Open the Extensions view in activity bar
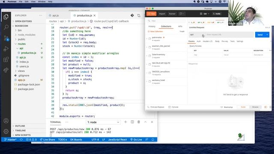The image size is (274, 154). click(x=6, y=59)
